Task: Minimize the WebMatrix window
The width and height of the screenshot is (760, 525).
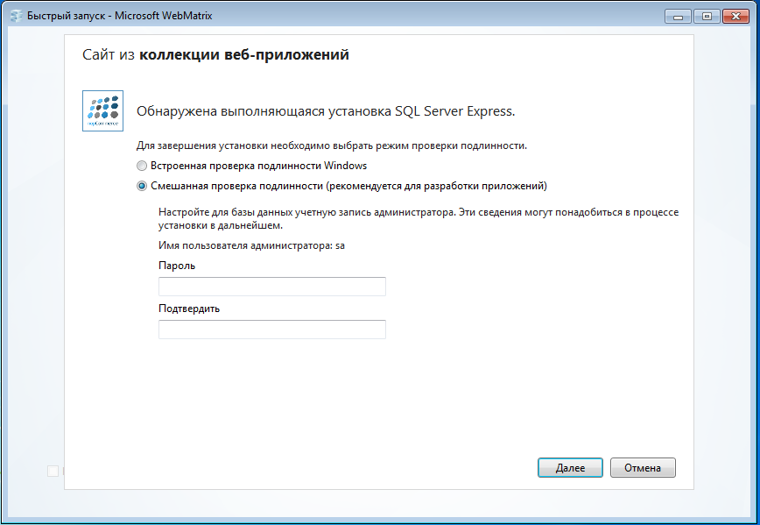Action: 678,17
